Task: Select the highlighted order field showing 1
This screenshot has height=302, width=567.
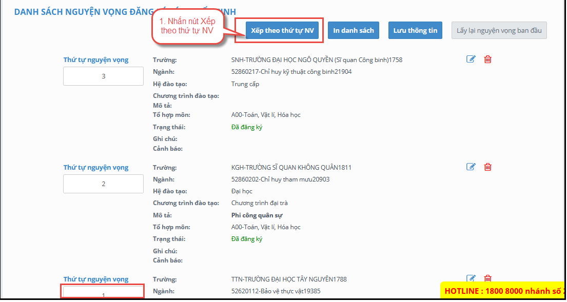Action: (103, 292)
